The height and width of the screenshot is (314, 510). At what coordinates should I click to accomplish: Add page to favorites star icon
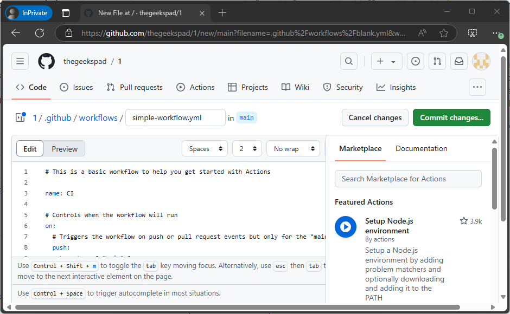444,33
